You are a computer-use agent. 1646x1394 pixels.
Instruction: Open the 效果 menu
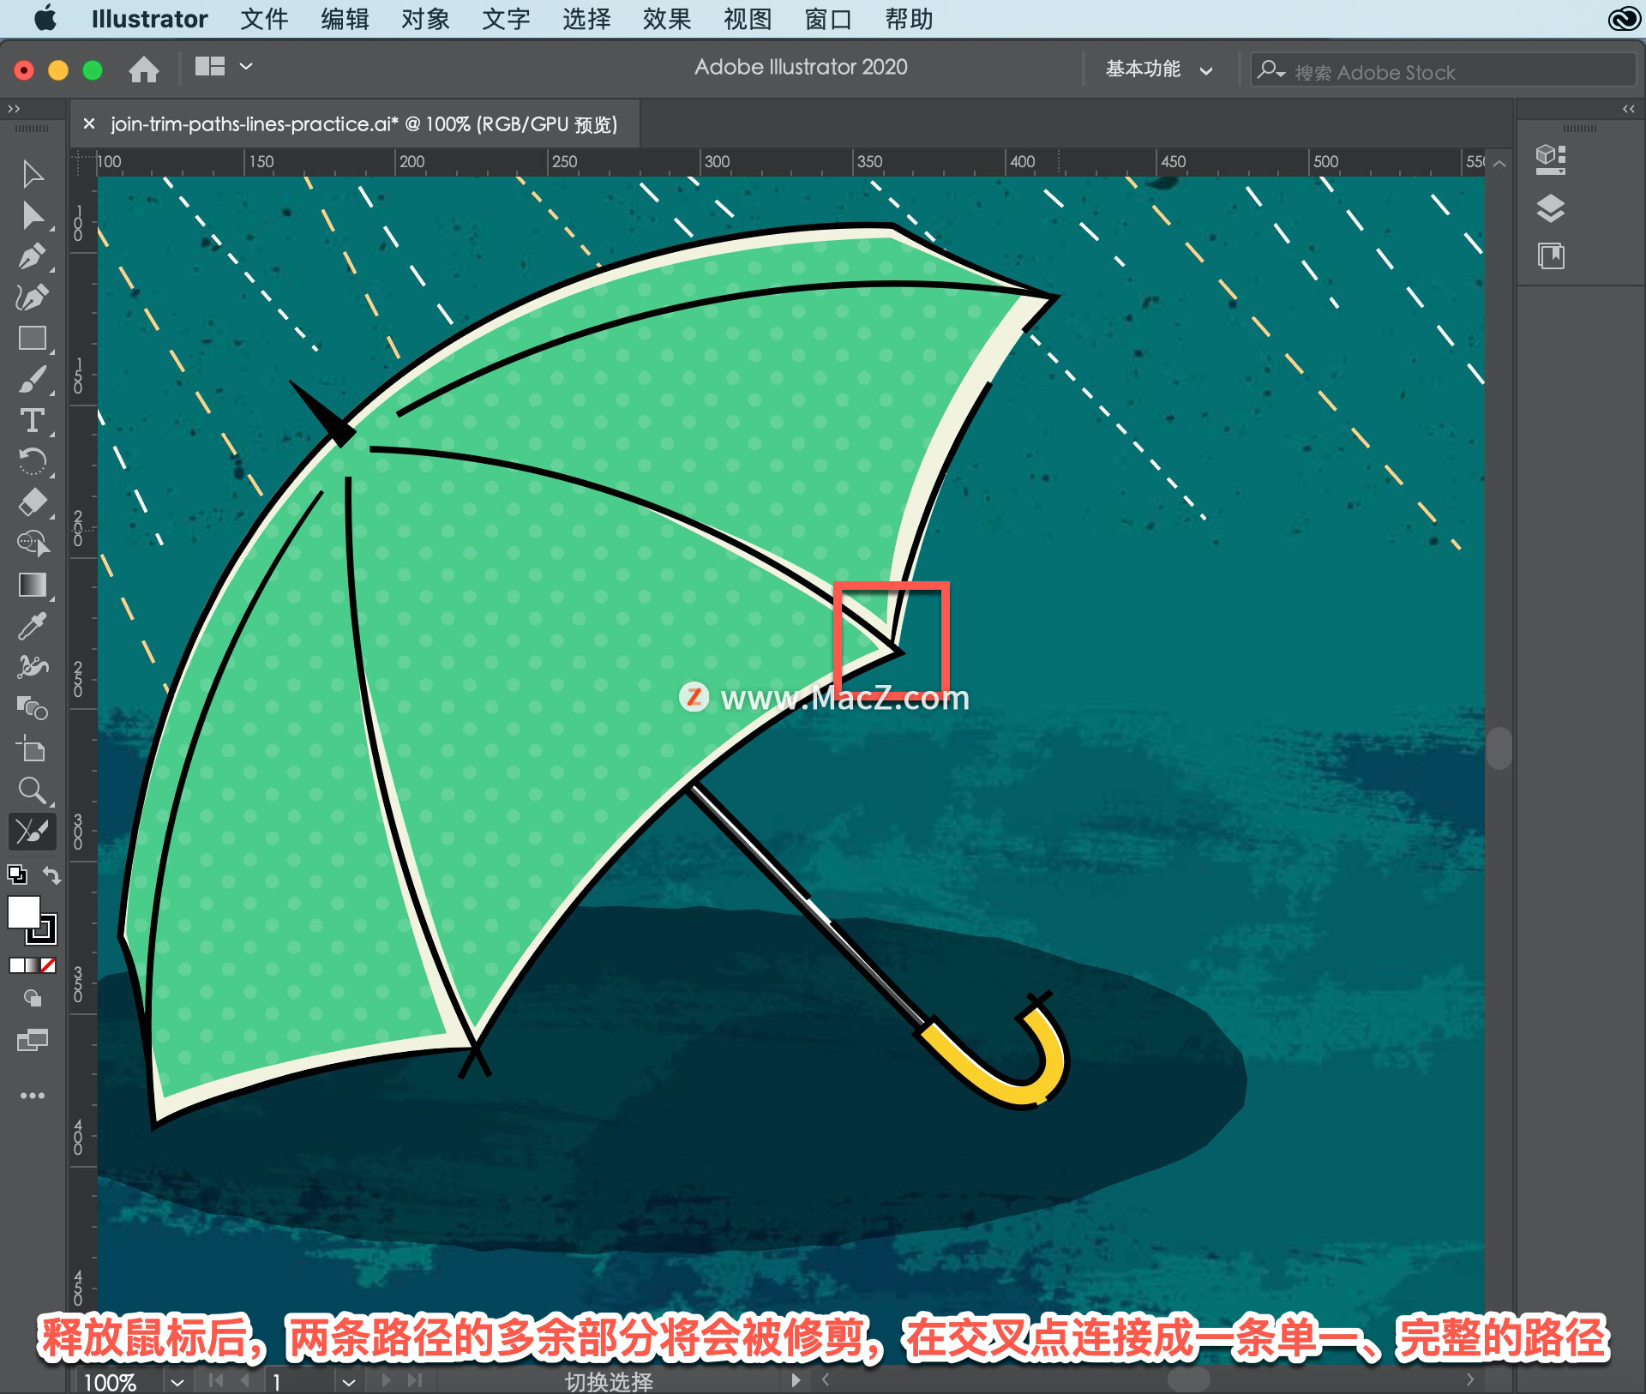point(666,19)
